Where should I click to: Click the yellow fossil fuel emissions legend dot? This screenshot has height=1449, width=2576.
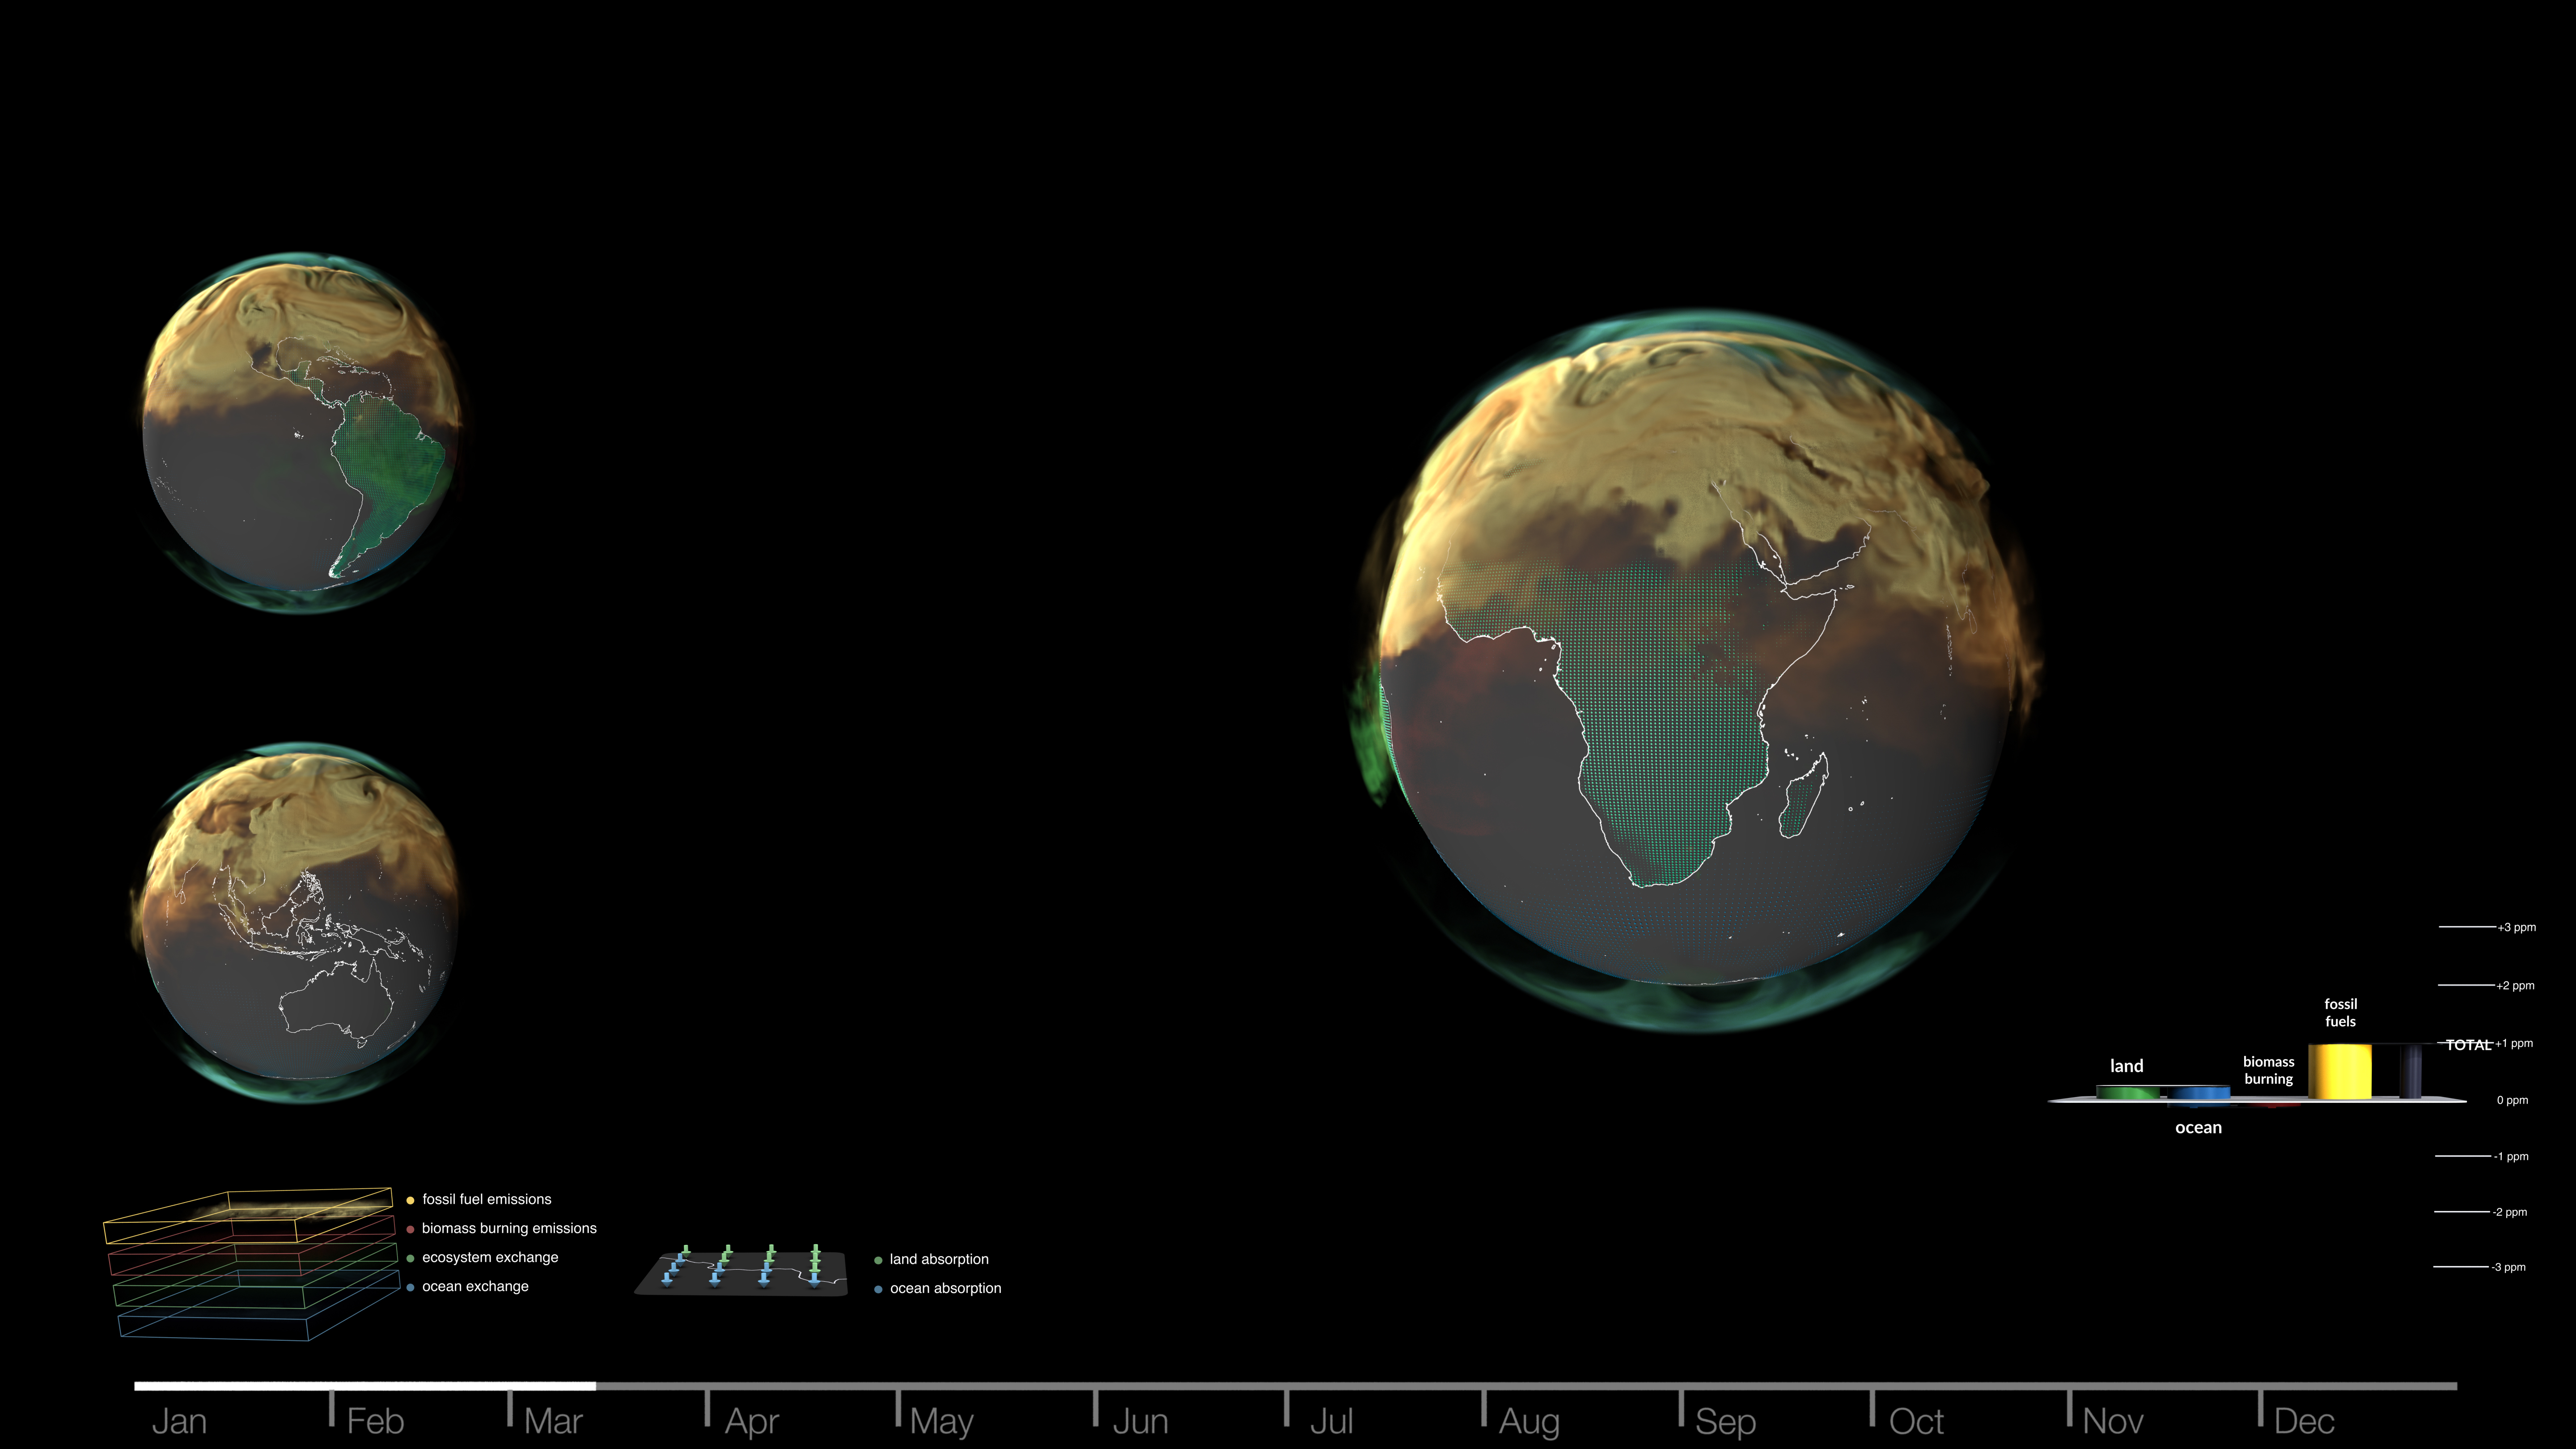point(410,1200)
